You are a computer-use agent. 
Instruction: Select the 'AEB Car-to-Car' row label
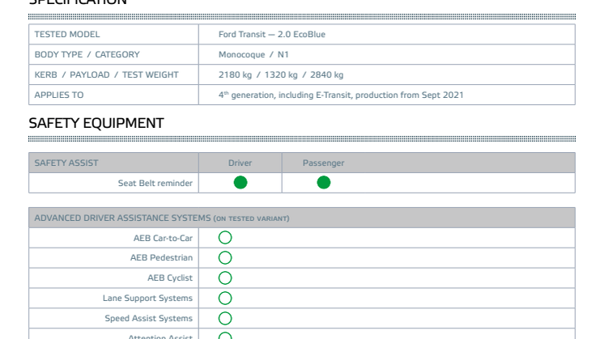coord(163,238)
